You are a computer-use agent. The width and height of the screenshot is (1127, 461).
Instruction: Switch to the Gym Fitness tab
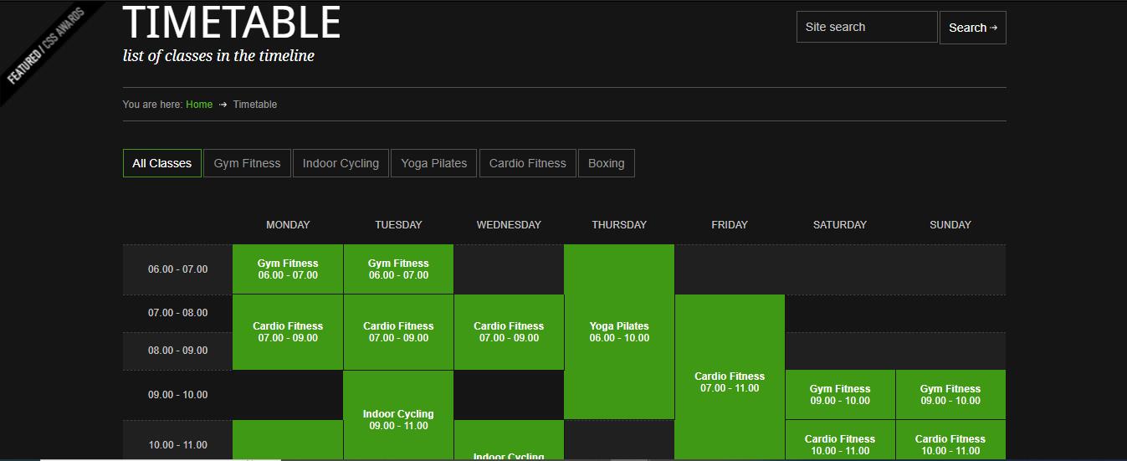[247, 163]
